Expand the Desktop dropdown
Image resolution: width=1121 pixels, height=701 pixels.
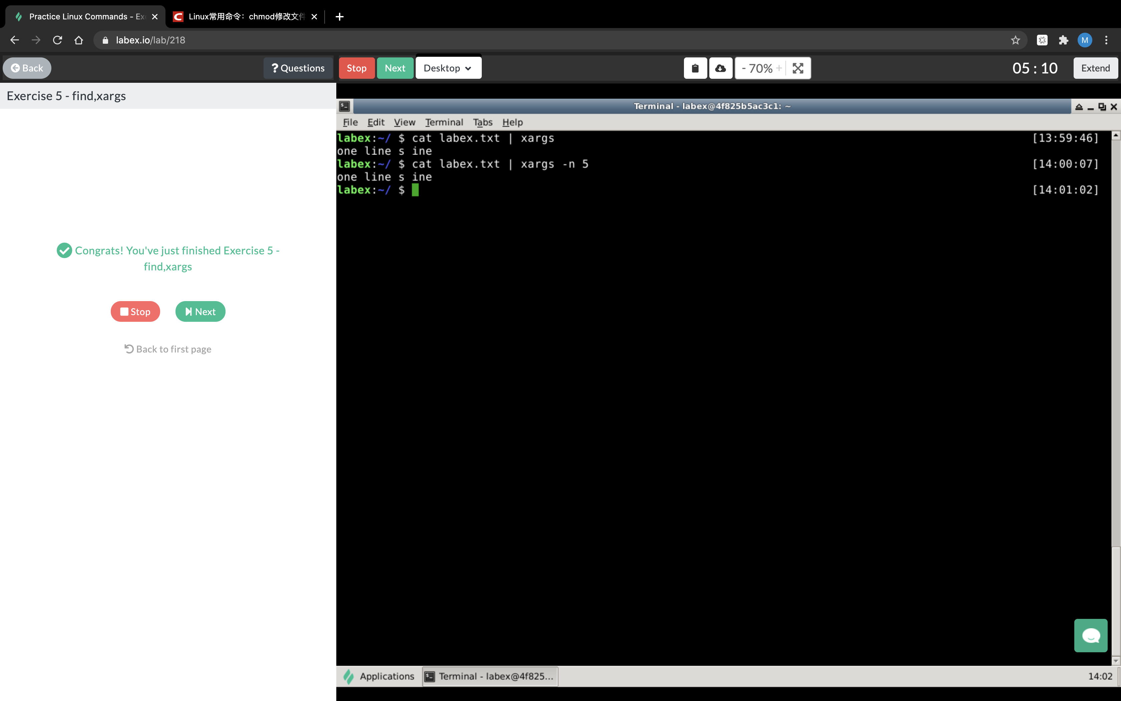pos(448,68)
